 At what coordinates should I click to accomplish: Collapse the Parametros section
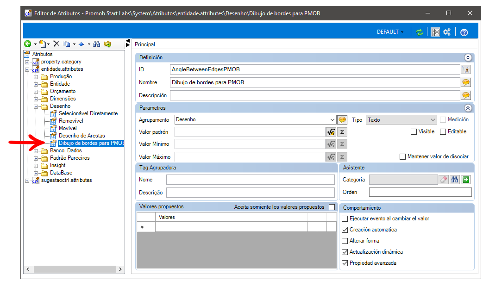pos(468,108)
